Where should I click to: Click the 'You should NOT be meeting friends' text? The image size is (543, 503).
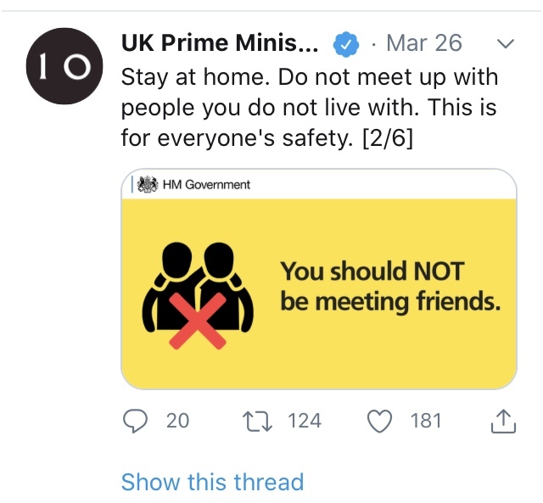[389, 286]
